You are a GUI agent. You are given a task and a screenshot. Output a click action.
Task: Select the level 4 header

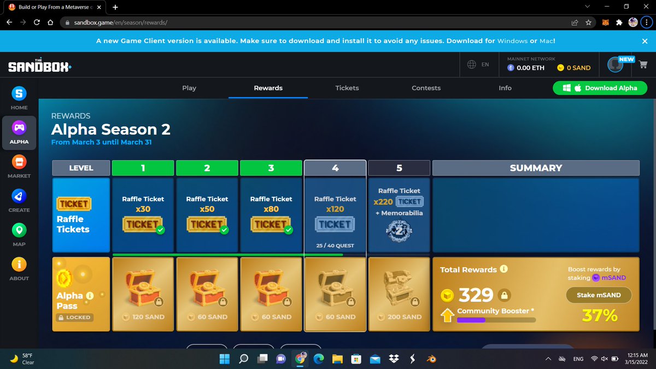(x=335, y=168)
